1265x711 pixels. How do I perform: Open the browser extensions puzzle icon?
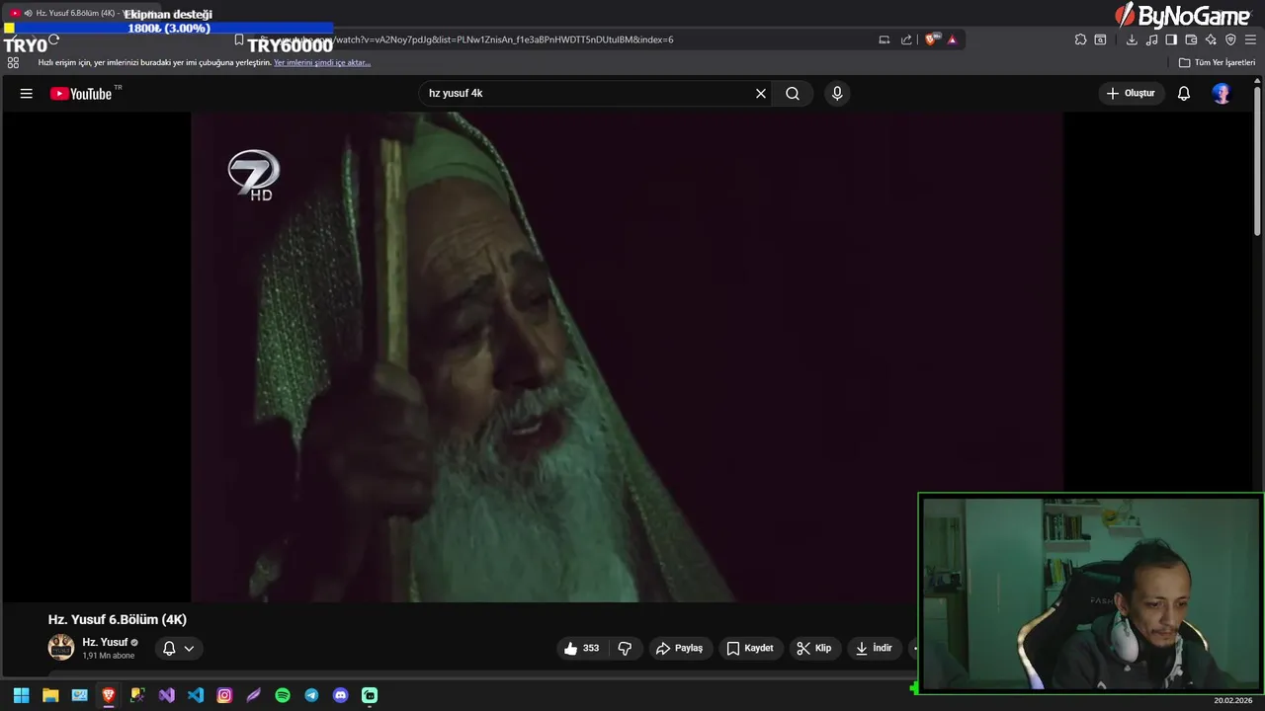point(1080,39)
